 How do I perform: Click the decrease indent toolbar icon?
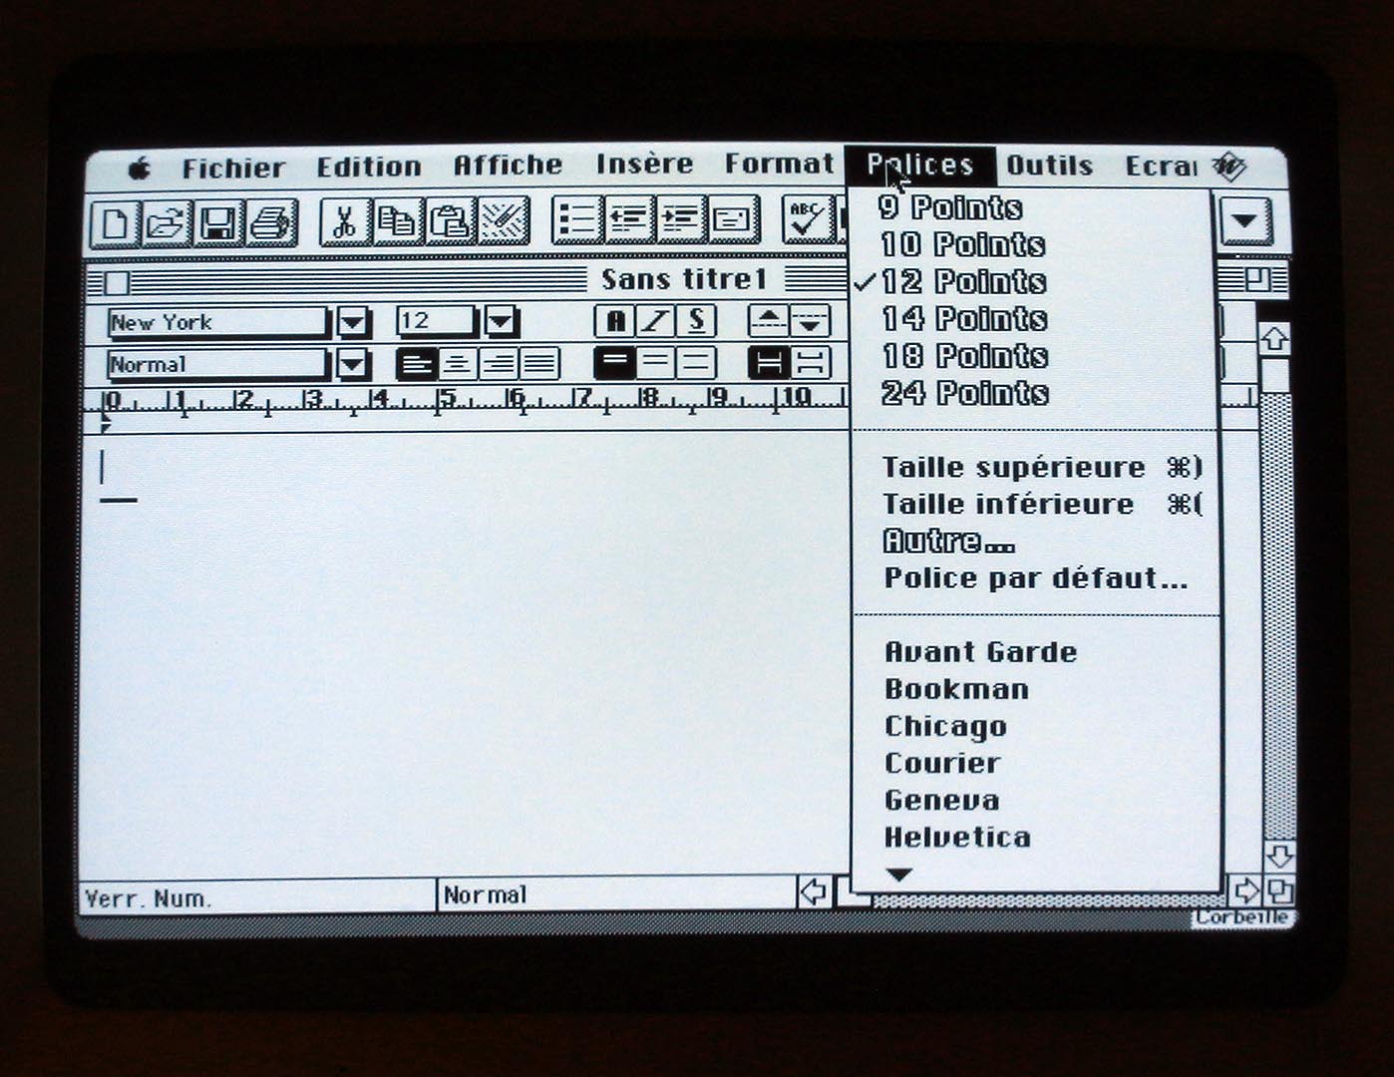(x=629, y=219)
